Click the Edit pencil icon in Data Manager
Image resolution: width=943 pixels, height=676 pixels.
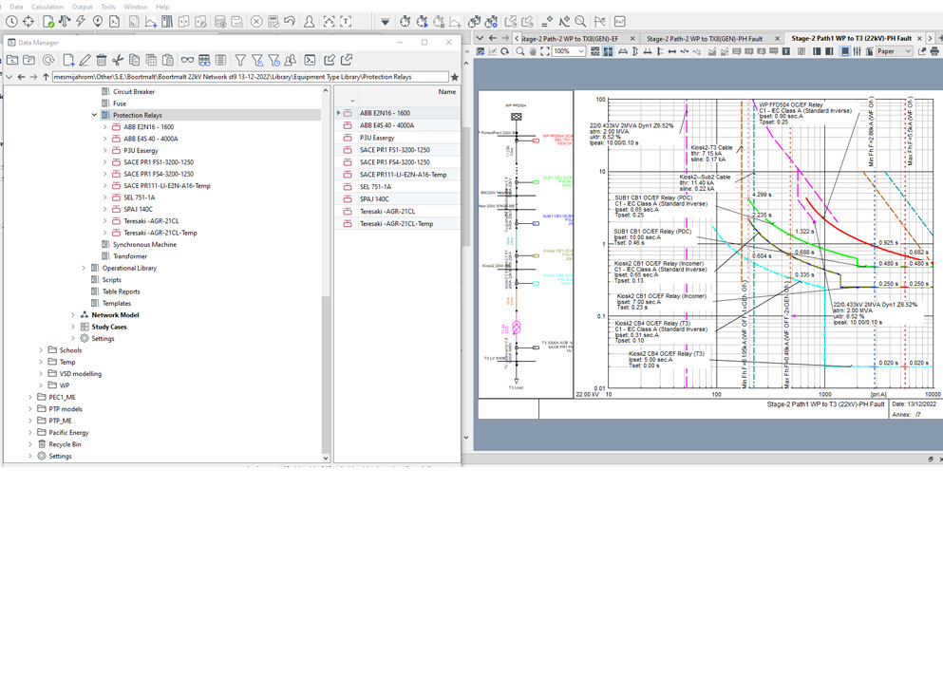click(85, 60)
